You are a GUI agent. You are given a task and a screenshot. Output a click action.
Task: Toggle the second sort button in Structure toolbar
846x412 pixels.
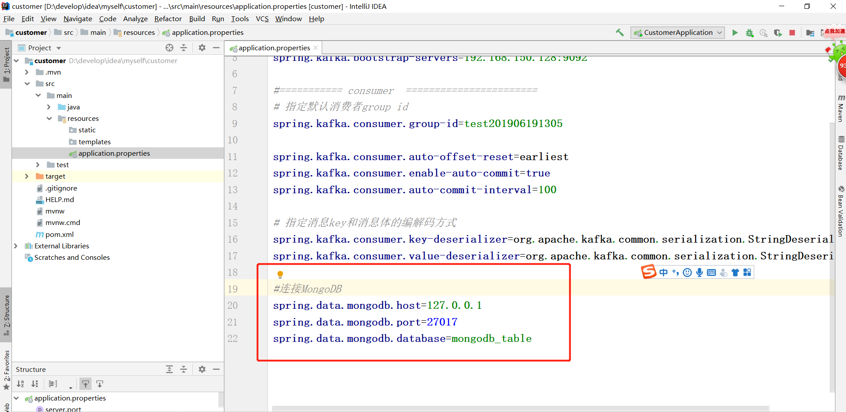click(35, 384)
